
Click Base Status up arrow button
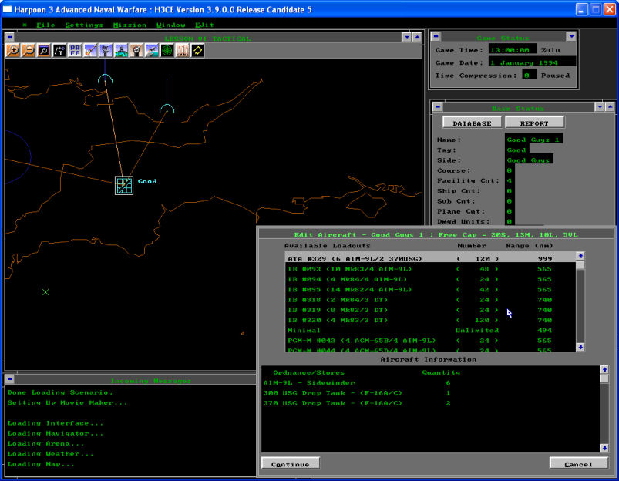[x=610, y=106]
